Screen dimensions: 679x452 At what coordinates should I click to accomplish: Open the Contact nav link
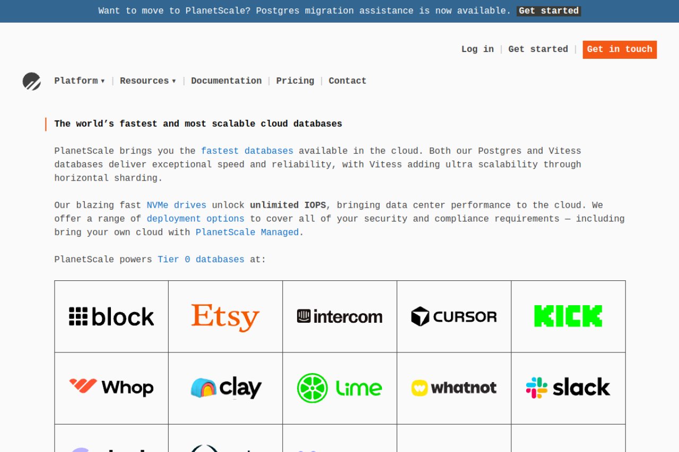(x=347, y=81)
